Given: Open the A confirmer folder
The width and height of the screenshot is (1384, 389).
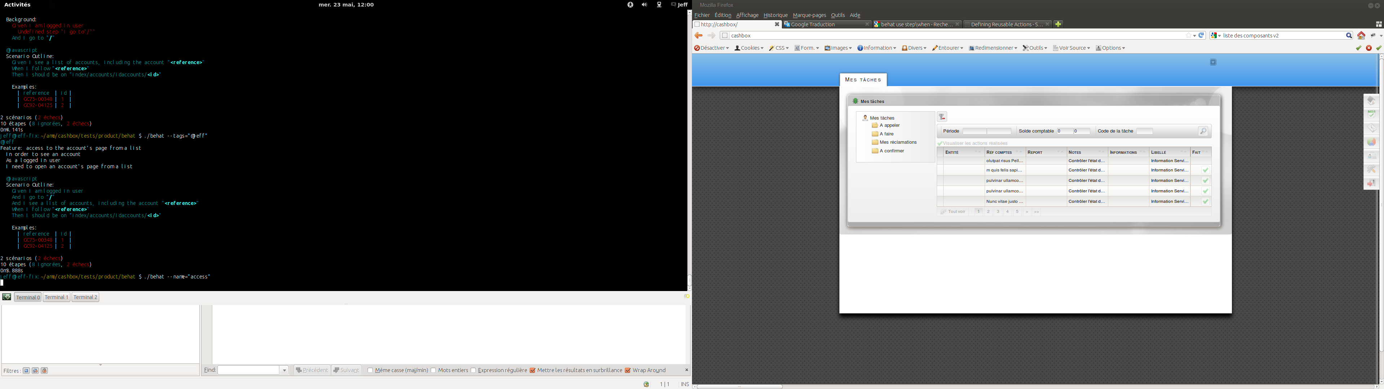Looking at the screenshot, I should (888, 152).
